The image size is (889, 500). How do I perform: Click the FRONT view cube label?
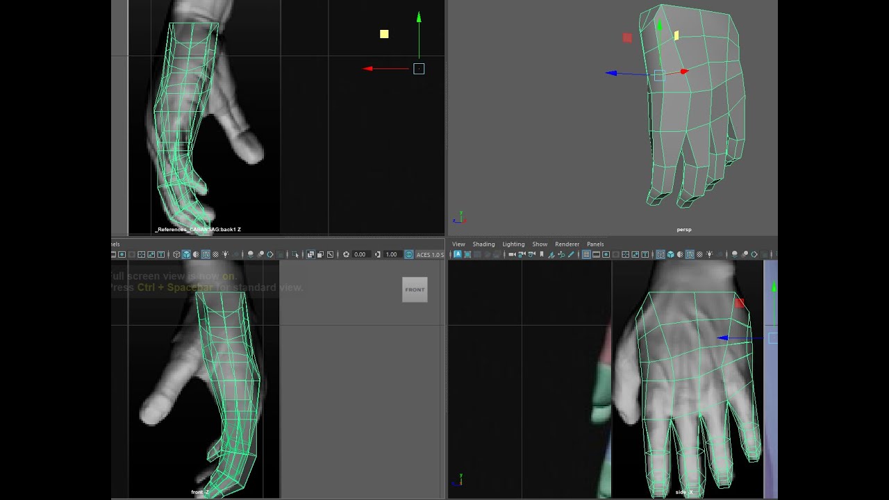(415, 290)
